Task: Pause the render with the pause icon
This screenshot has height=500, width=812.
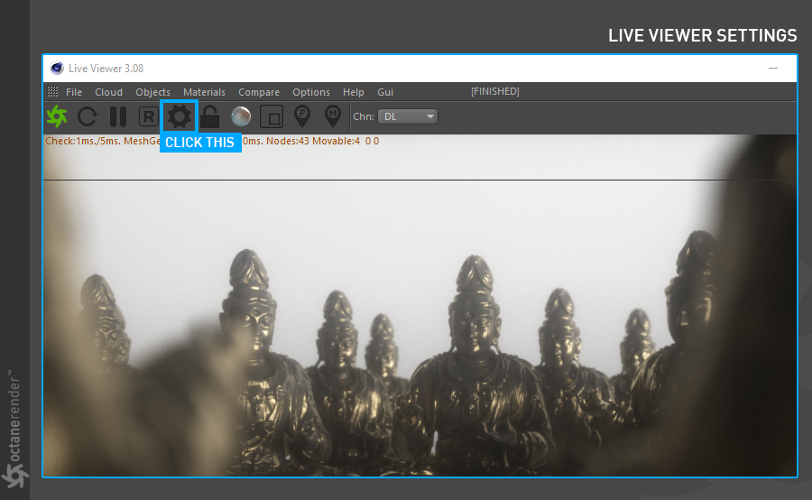Action: pos(118,116)
